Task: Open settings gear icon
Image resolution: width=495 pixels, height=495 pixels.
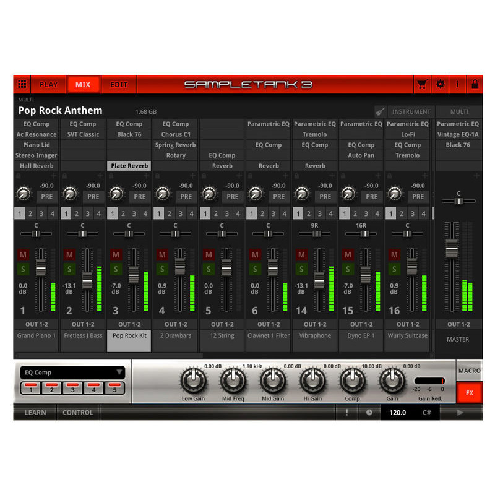Action: (x=440, y=84)
